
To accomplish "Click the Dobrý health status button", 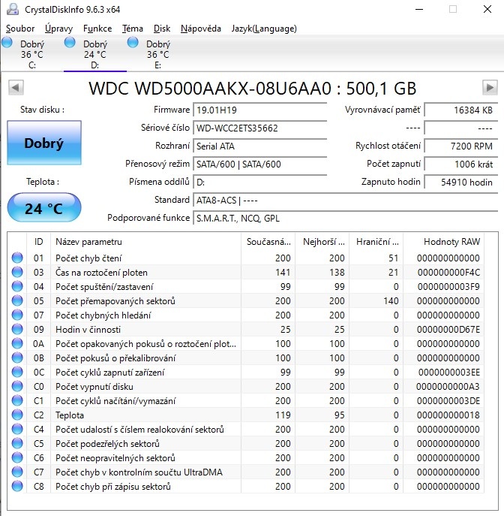I will click(x=44, y=143).
